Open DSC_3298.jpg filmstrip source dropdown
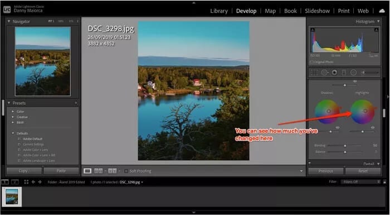Screen dimensions: 390x215 tap(142, 182)
